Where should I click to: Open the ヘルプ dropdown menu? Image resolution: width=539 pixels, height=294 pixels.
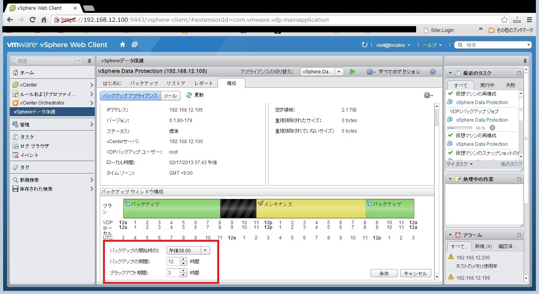[433, 45]
